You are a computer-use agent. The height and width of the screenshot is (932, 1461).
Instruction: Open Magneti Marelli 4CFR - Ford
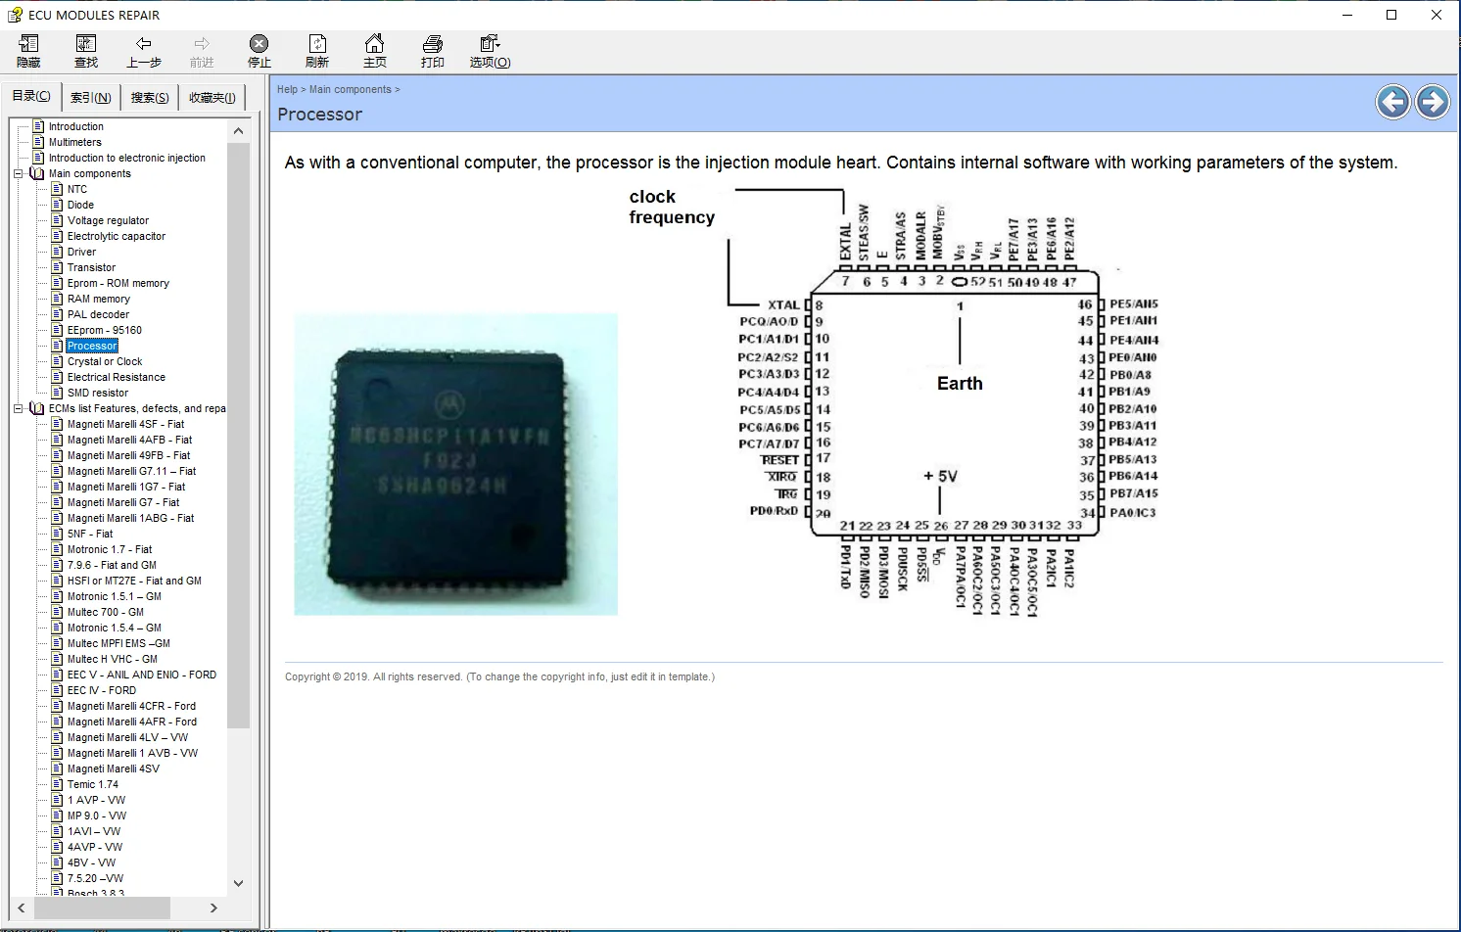[132, 706]
